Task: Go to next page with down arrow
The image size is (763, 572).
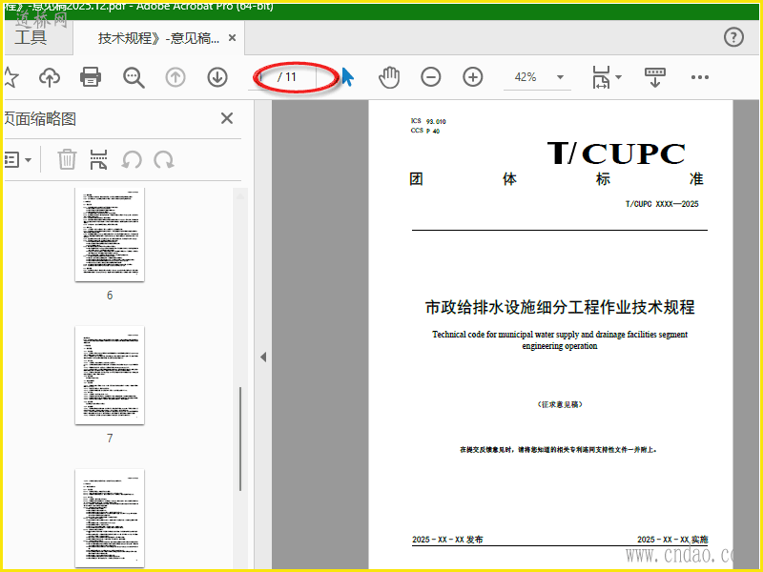Action: pyautogui.click(x=217, y=77)
